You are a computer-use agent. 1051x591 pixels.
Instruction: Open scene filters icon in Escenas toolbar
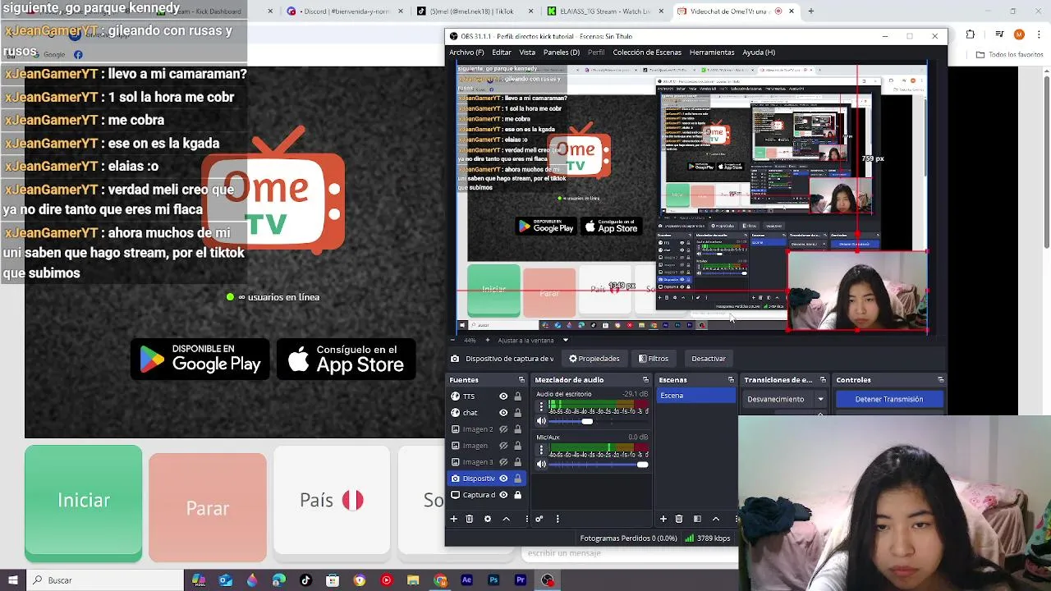(697, 519)
